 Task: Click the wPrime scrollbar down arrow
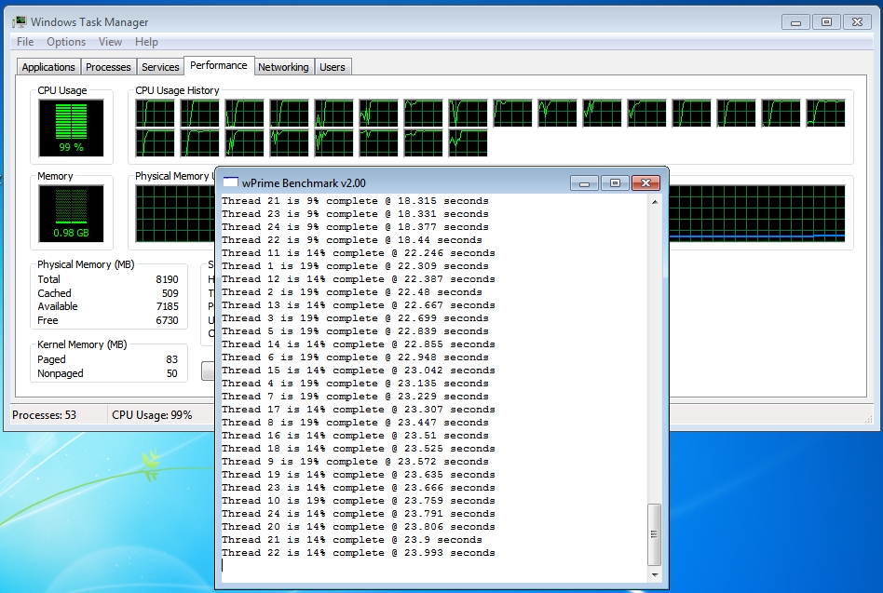point(654,574)
